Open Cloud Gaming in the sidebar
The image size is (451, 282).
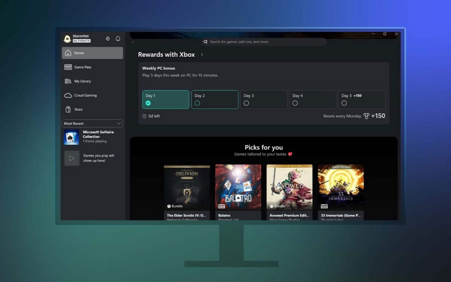[x=92, y=95]
